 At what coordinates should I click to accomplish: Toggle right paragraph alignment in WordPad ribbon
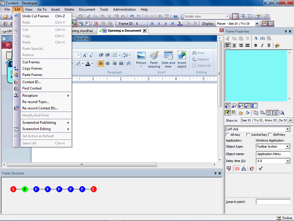point(114,64)
